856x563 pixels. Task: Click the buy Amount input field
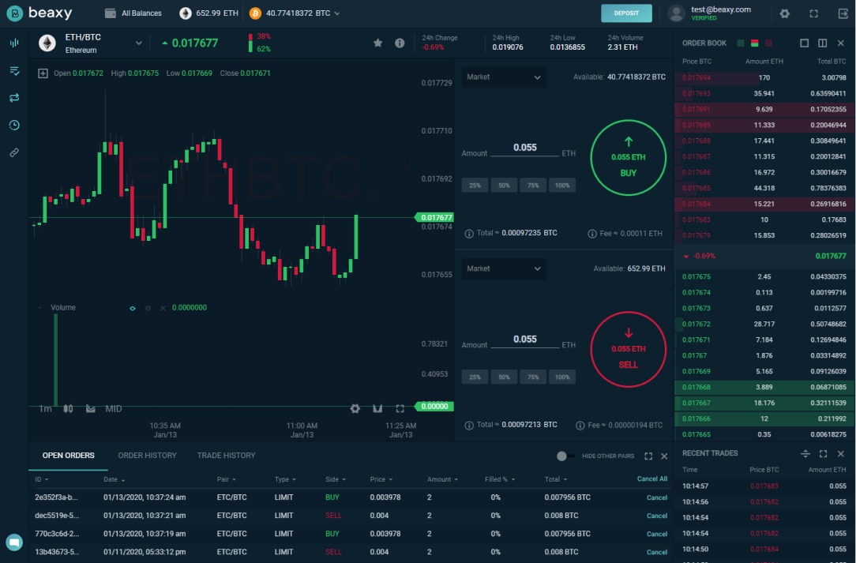[x=524, y=148]
